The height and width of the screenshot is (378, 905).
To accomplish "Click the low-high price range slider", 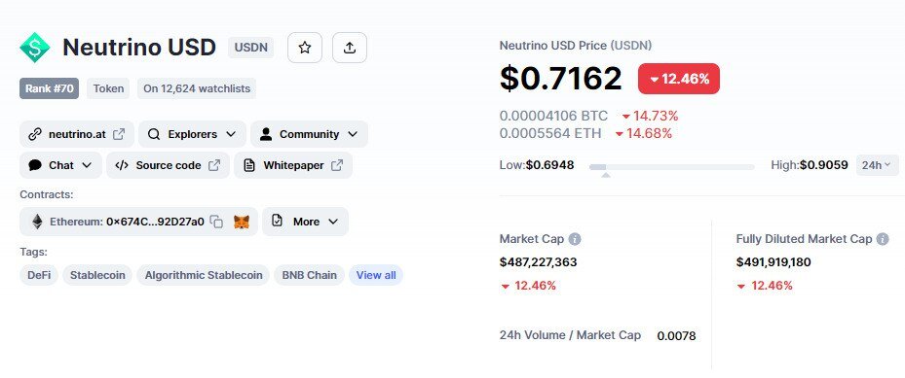I will (x=672, y=167).
